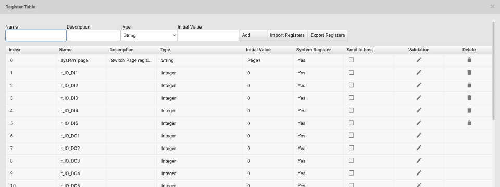Select the r_IO_DO3 name cell
The height and width of the screenshot is (187, 500).
click(x=81, y=161)
